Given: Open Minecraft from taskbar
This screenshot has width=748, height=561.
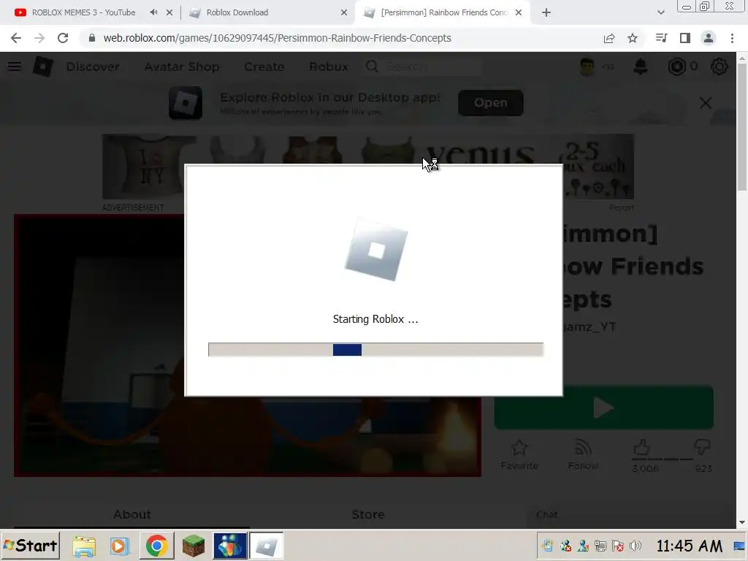Looking at the screenshot, I should point(193,546).
